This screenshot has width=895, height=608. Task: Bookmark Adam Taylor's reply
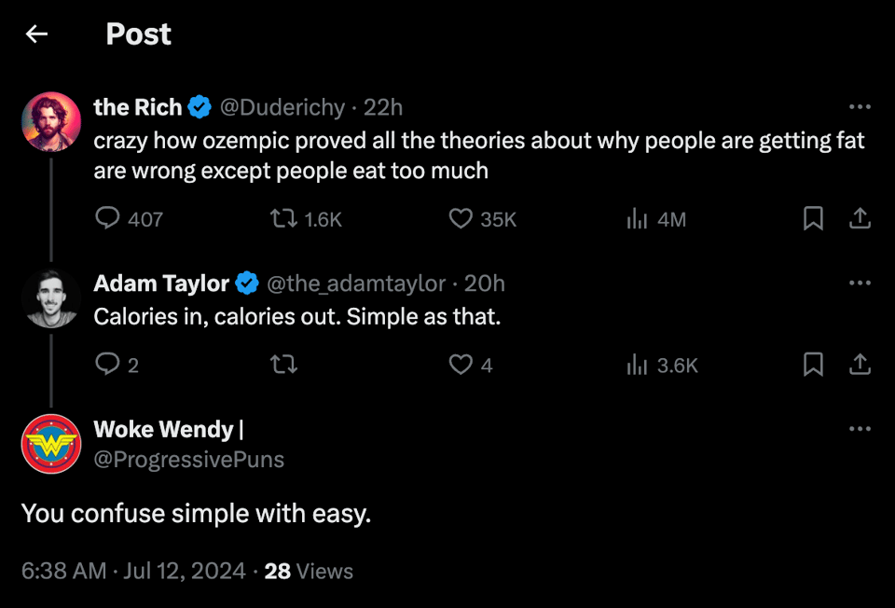click(813, 364)
